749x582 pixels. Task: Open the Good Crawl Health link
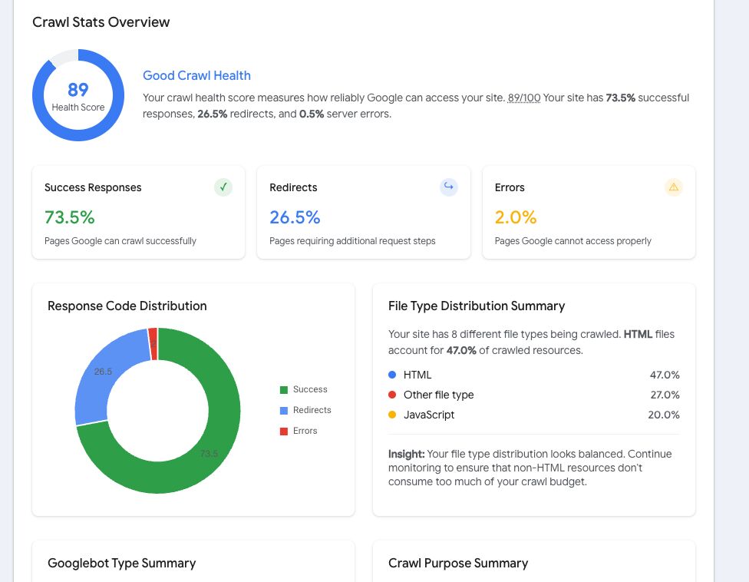(196, 75)
